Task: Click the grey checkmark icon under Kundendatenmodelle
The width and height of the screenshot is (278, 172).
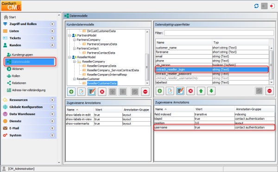Action: tap(135, 92)
